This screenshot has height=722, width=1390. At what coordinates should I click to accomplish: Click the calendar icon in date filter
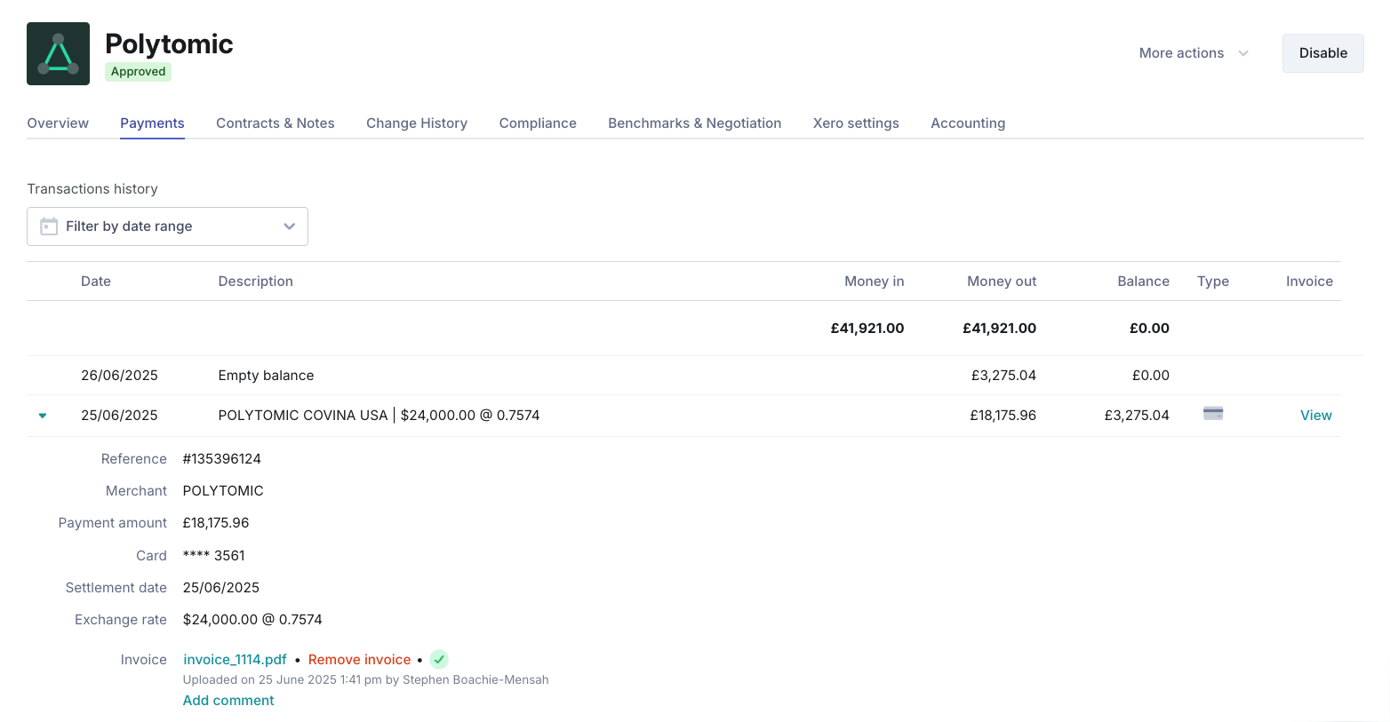tap(49, 226)
